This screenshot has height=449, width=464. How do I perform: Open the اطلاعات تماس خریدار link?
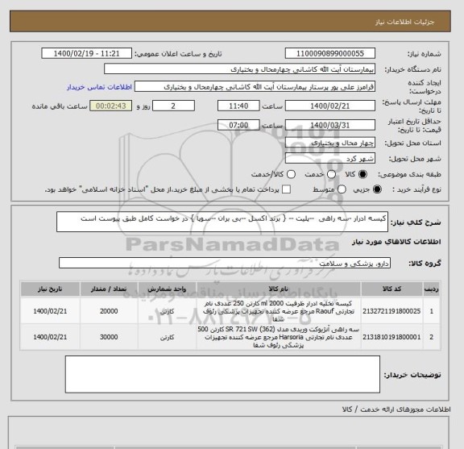tap(99, 87)
